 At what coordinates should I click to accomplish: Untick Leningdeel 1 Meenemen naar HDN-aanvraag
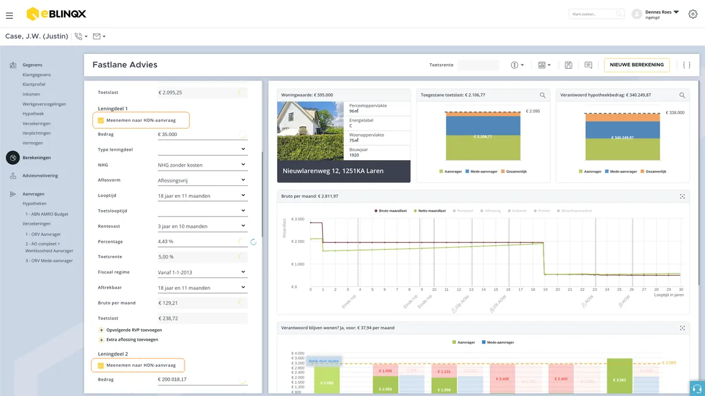pos(100,120)
